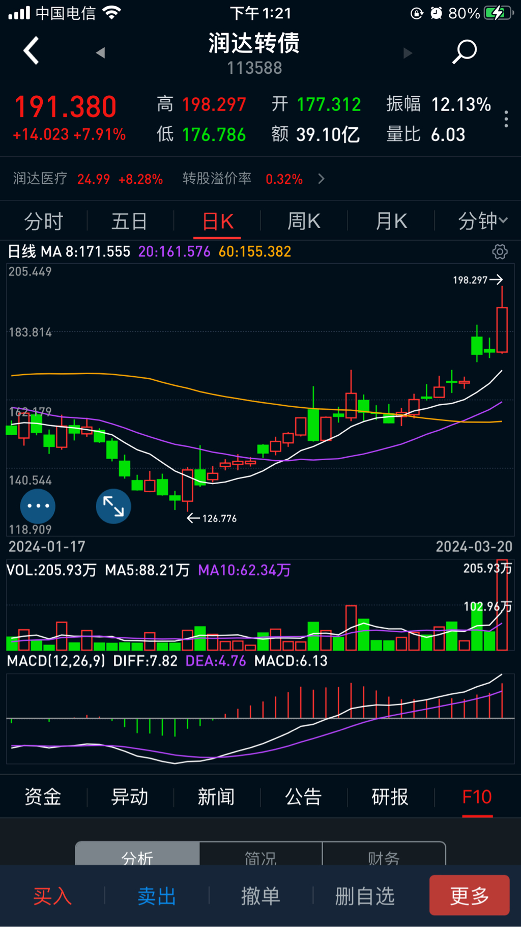This screenshot has width=521, height=927.
Task: Select the 周K chart tab
Action: (x=304, y=221)
